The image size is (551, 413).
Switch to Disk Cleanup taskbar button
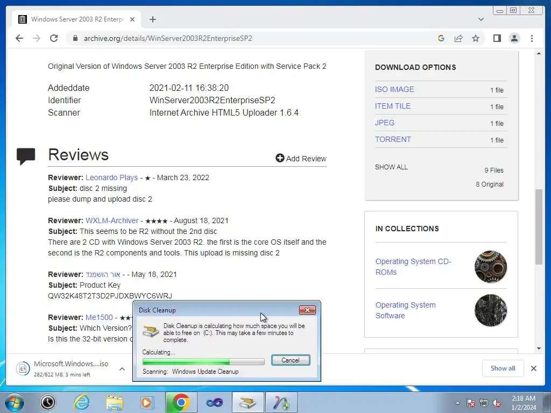[248, 402]
